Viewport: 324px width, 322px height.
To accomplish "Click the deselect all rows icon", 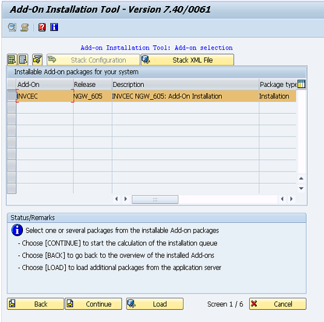I will 23,60.
